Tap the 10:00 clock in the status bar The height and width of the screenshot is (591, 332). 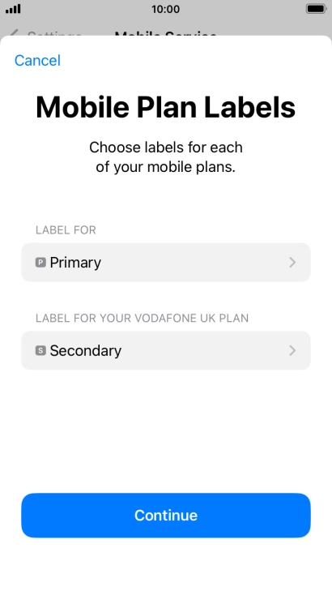point(166,9)
